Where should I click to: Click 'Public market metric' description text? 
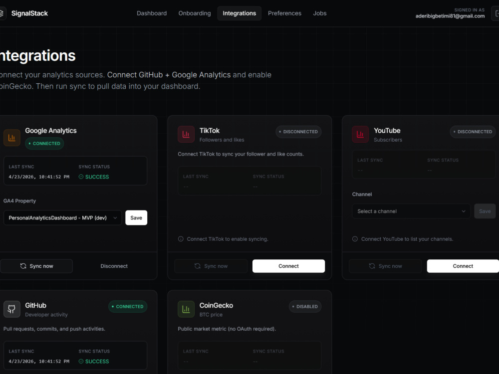[227, 329]
